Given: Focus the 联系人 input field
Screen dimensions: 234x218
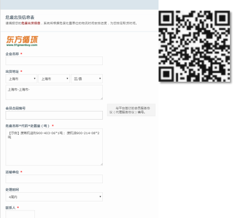Looking at the screenshot, I should click(x=20, y=214).
